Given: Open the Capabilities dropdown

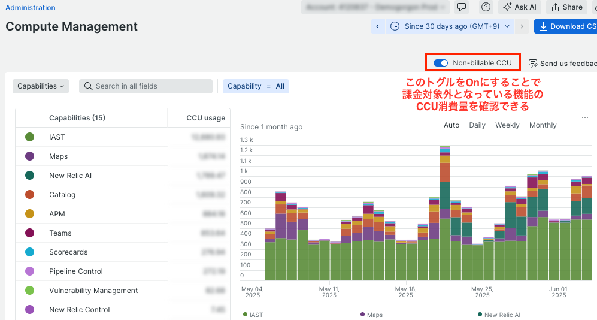Looking at the screenshot, I should click(x=41, y=86).
